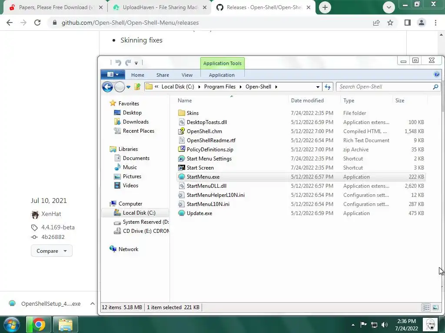Click the Explorer back navigation arrow
The image size is (445, 333).
(108, 87)
